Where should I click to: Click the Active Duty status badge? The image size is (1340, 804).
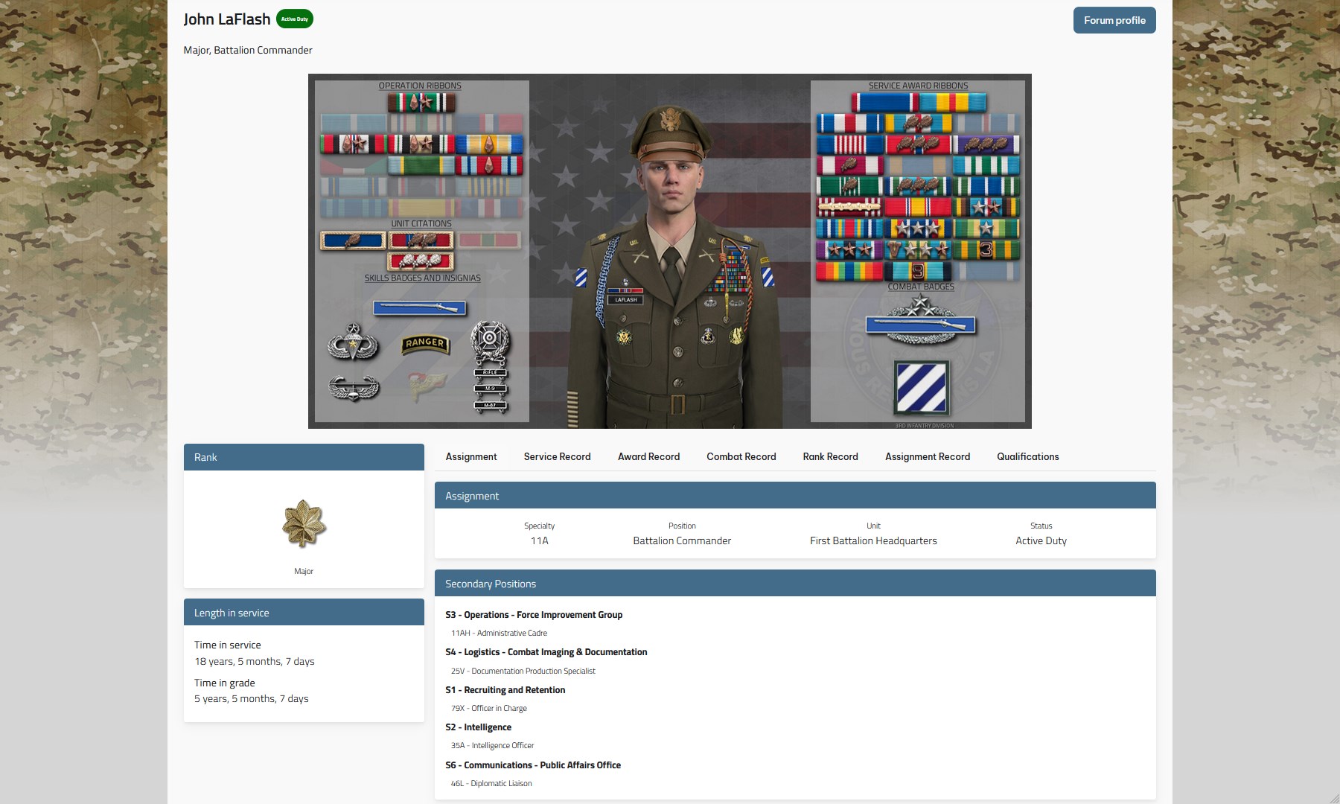[x=295, y=19]
